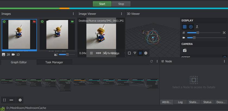Open Images panel three-dot menu
The height and width of the screenshot is (111, 228).
[x=73, y=14]
